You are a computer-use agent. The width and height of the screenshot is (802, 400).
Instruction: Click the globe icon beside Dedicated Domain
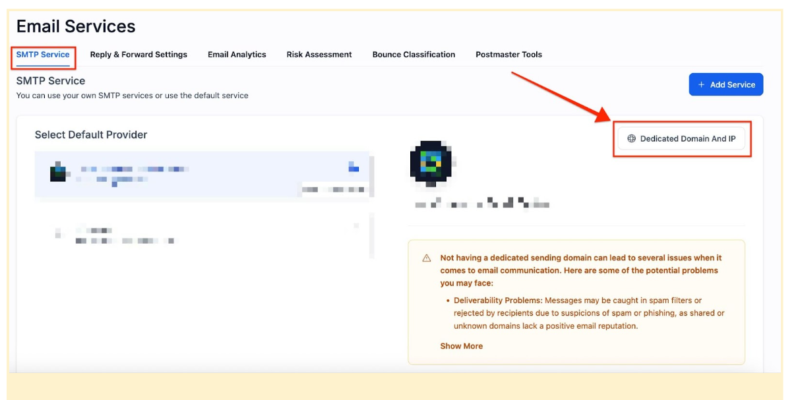tap(631, 139)
